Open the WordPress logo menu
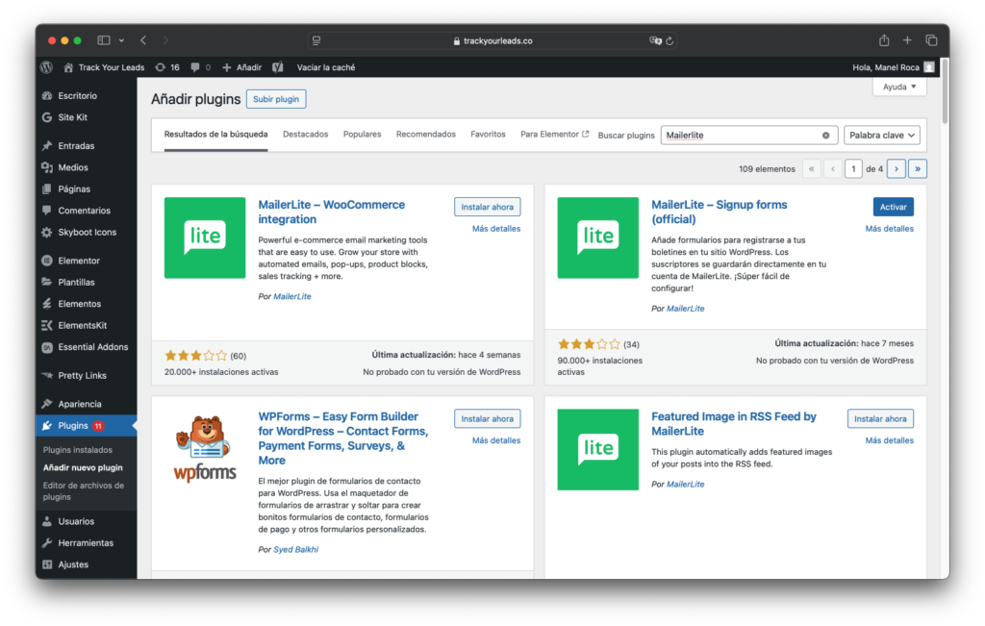The image size is (985, 626). tap(46, 67)
